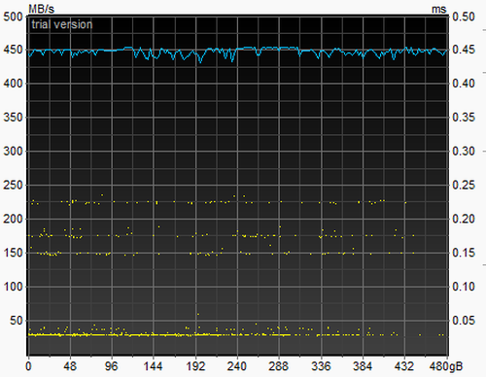Click the 450 value on MB/s axis
The width and height of the screenshot is (486, 377).
click(13, 50)
